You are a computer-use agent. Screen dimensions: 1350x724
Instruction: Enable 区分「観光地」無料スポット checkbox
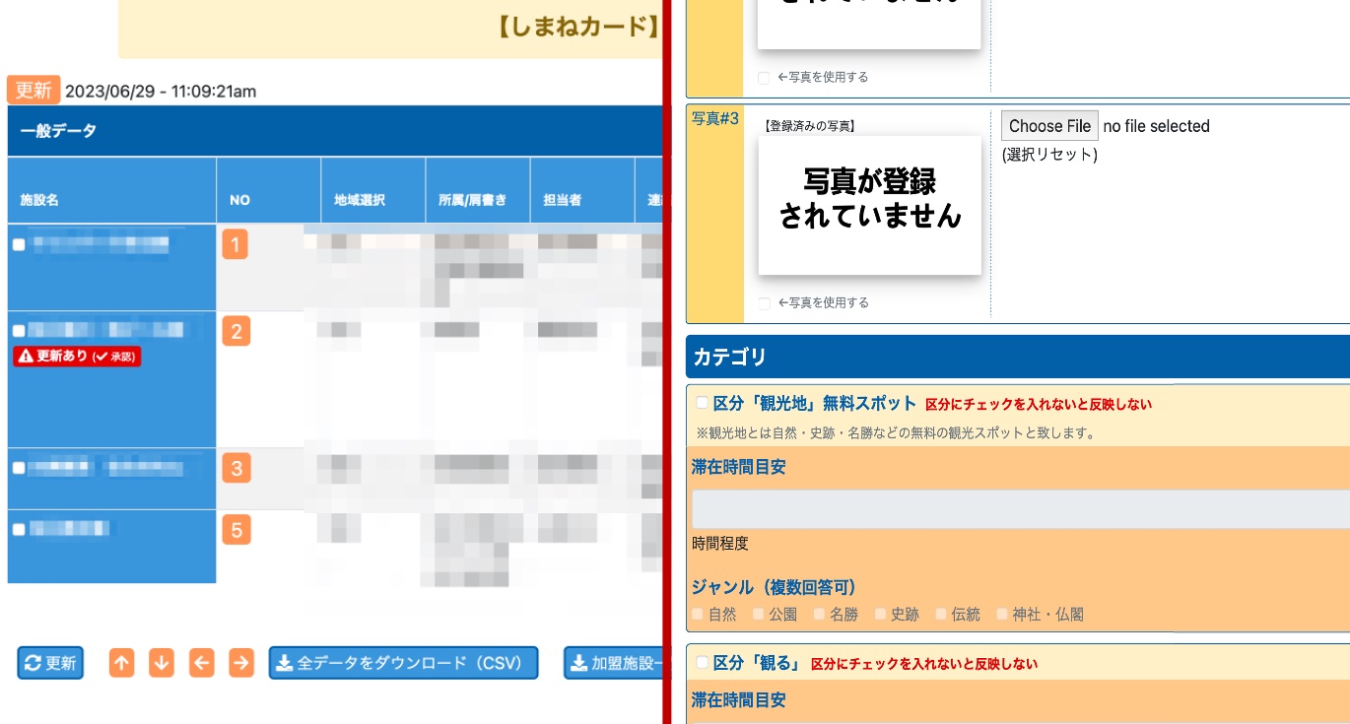pos(703,403)
